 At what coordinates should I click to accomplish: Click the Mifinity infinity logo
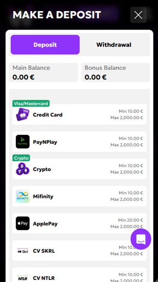point(23,196)
